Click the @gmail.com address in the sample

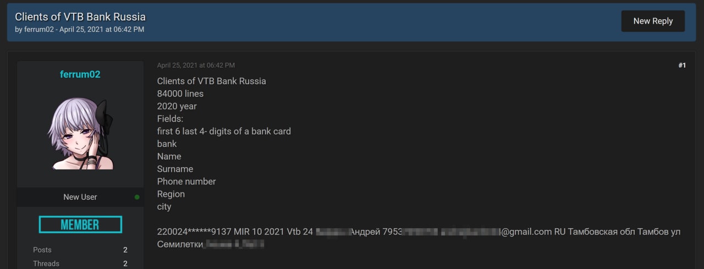[525, 232]
